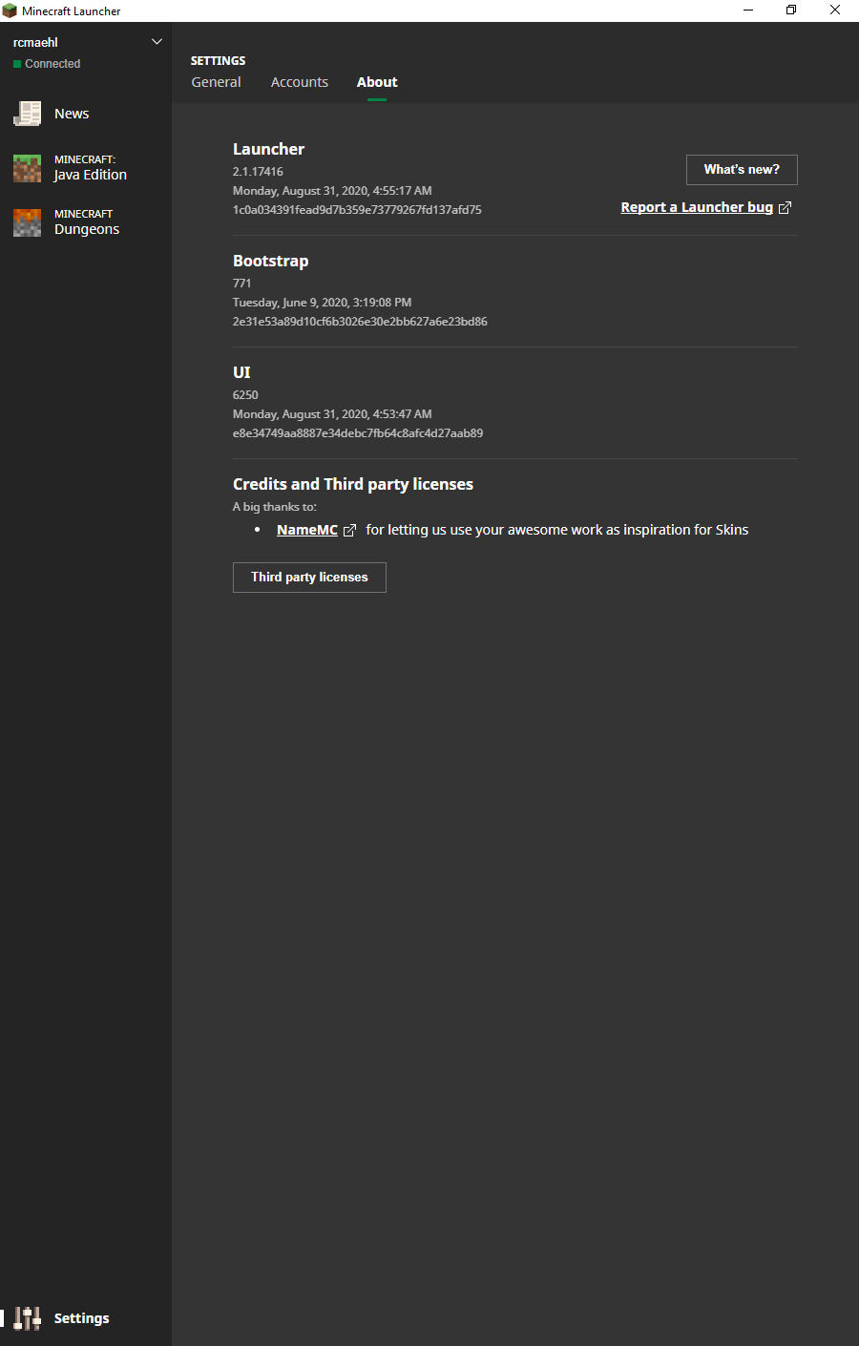The image size is (859, 1346).
Task: Click the Settings label in sidebar
Action: pyautogui.click(x=81, y=1318)
